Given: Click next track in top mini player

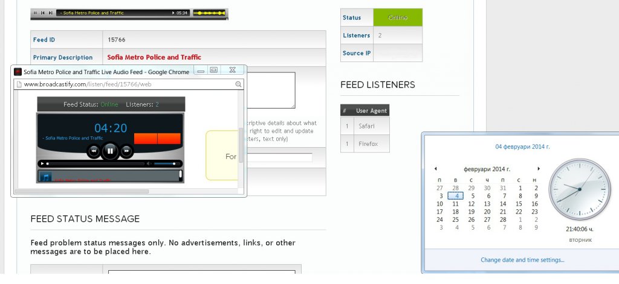Looking at the screenshot, I should [51, 13].
